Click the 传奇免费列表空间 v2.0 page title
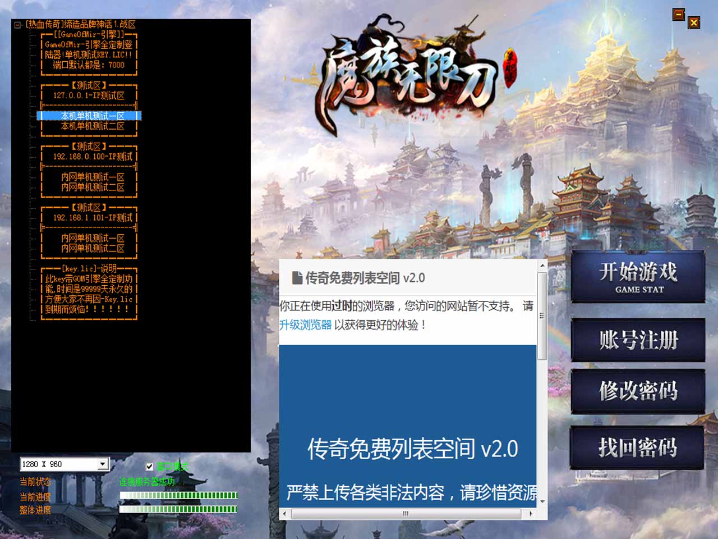This screenshot has height=539, width=718. click(365, 278)
